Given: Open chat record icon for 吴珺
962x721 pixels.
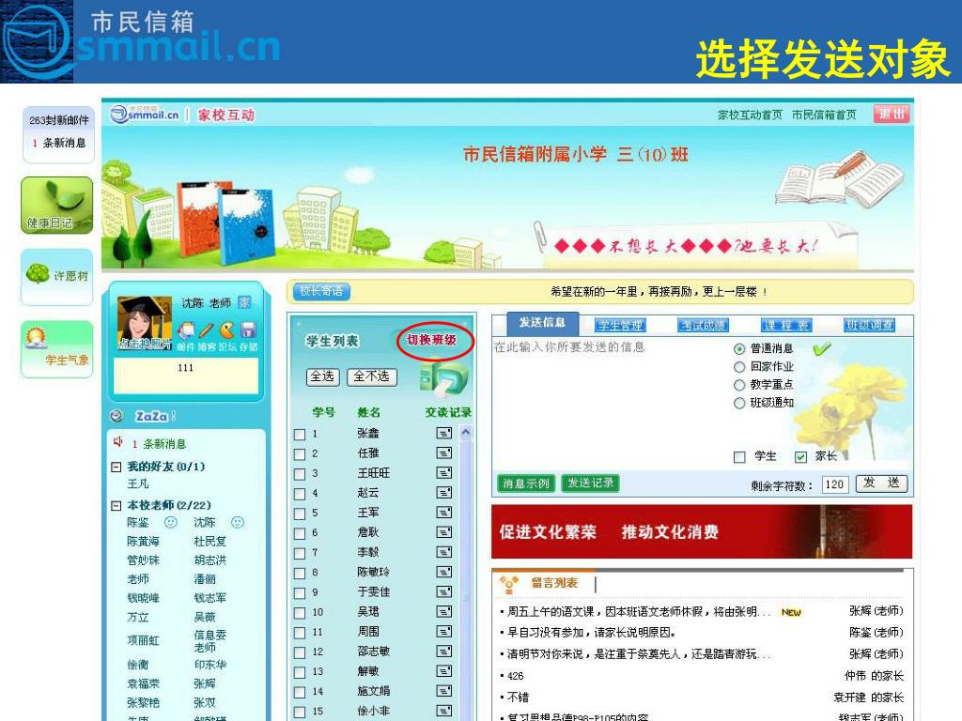Looking at the screenshot, I should (x=443, y=611).
